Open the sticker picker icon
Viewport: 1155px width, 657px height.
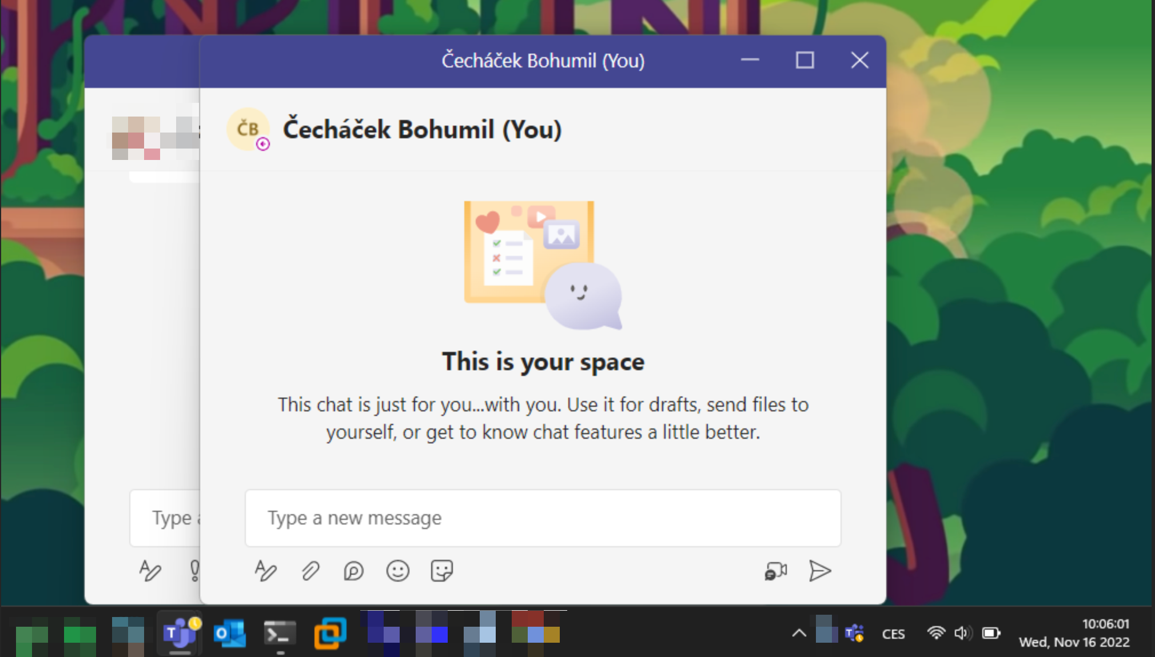tap(441, 571)
